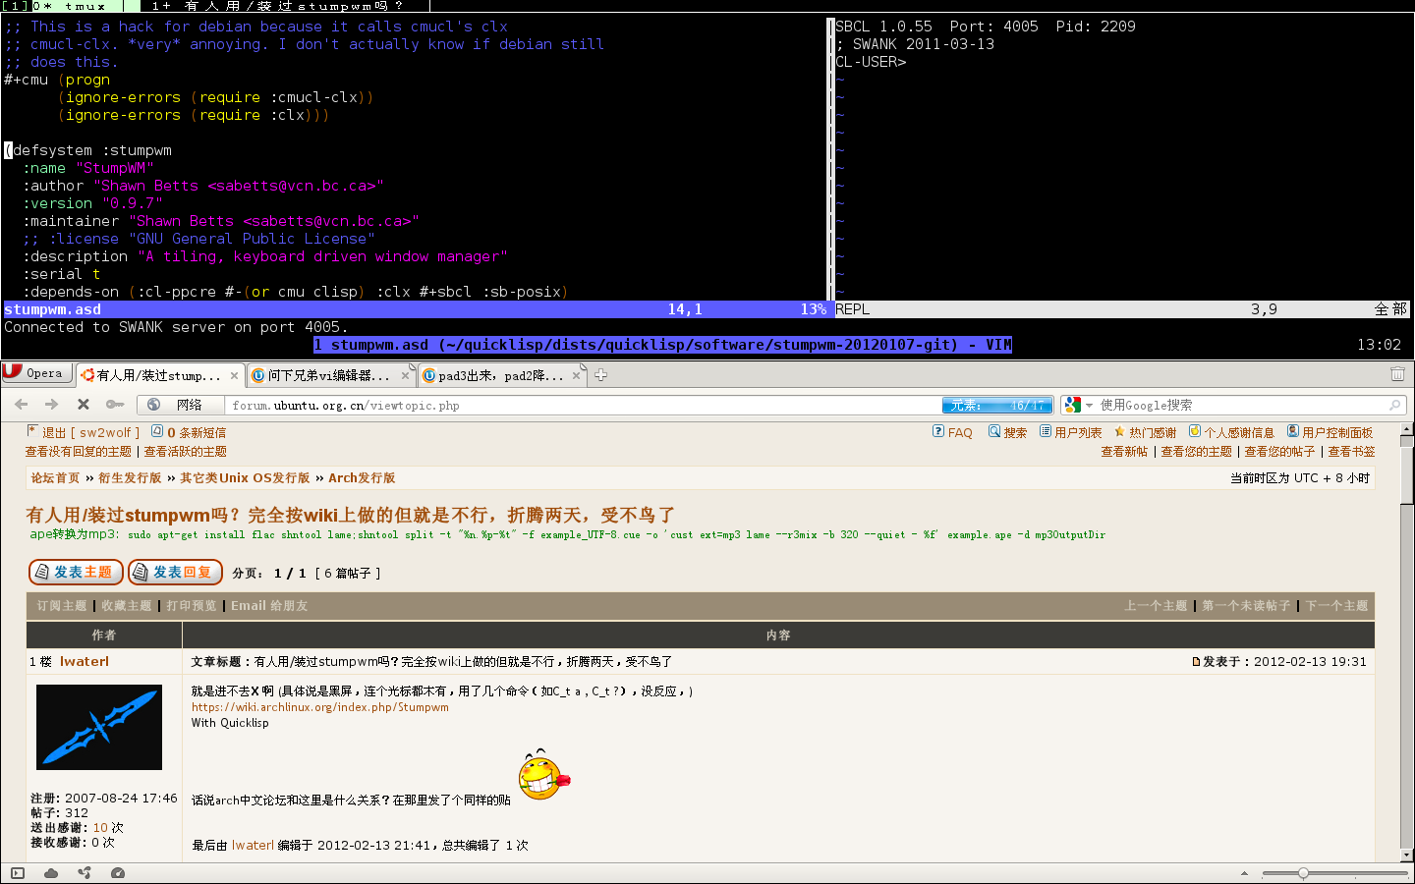Click the personal thanks info icon
This screenshot has width=1415, height=884.
pyautogui.click(x=1195, y=431)
